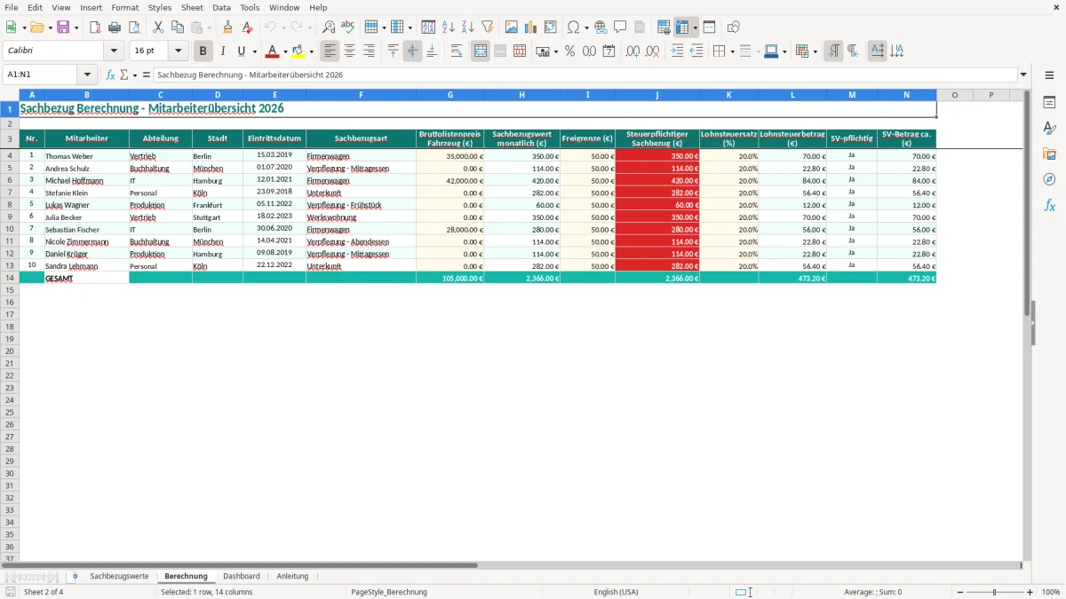Image resolution: width=1066 pixels, height=599 pixels.
Task: Click the formula input line
Action: click(x=585, y=75)
